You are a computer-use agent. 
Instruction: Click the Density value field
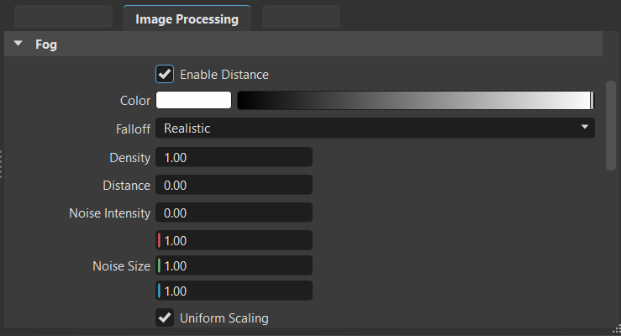tap(234, 157)
